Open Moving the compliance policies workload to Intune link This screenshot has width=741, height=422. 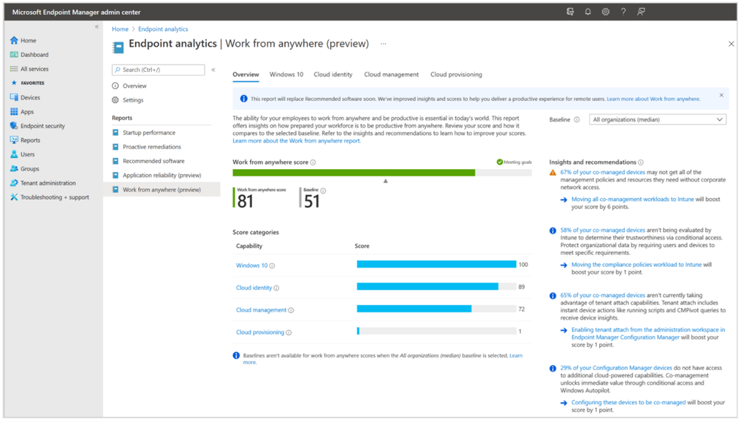(x=636, y=265)
